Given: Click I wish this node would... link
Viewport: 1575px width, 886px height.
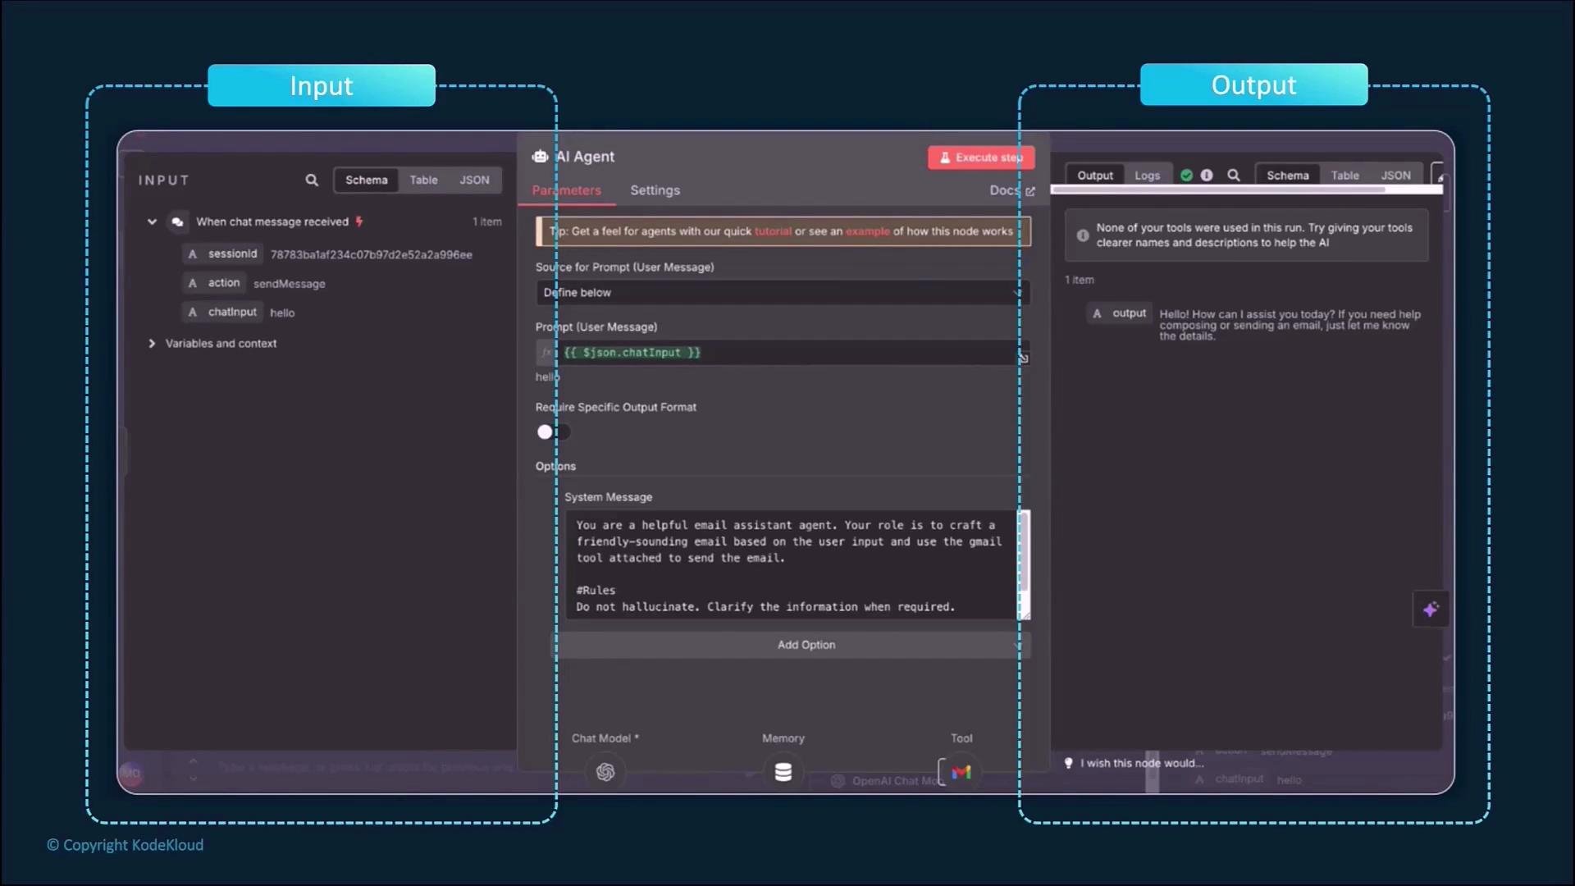Looking at the screenshot, I should tap(1141, 763).
